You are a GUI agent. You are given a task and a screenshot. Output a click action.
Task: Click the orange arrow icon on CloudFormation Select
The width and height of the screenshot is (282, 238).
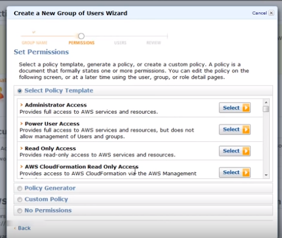point(246,172)
